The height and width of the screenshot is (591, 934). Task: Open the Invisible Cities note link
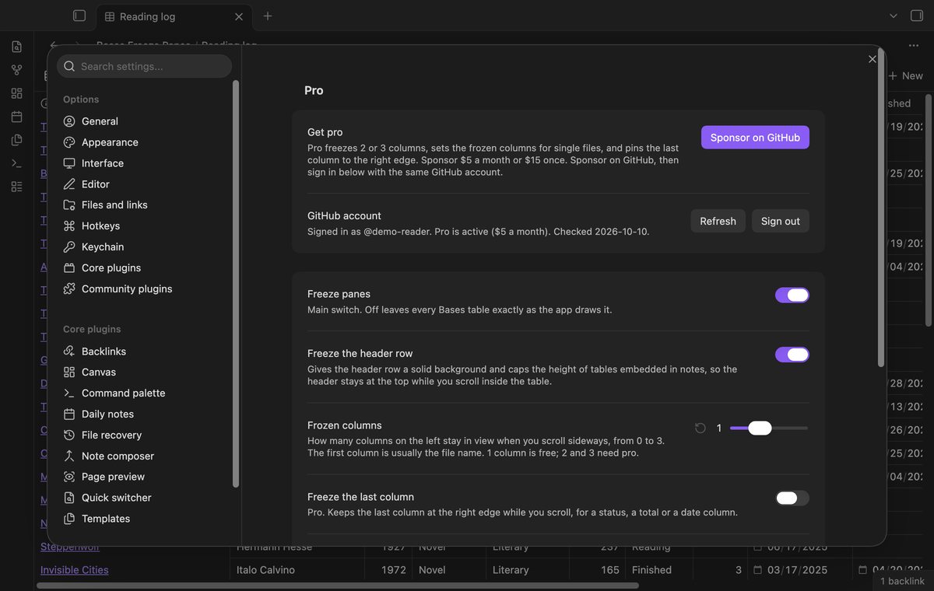75,570
